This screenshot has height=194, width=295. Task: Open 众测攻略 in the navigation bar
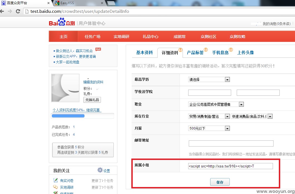point(237,37)
